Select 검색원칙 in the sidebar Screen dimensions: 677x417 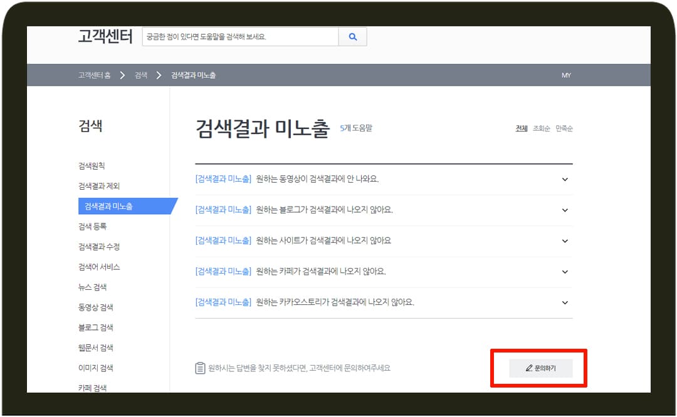tap(94, 165)
